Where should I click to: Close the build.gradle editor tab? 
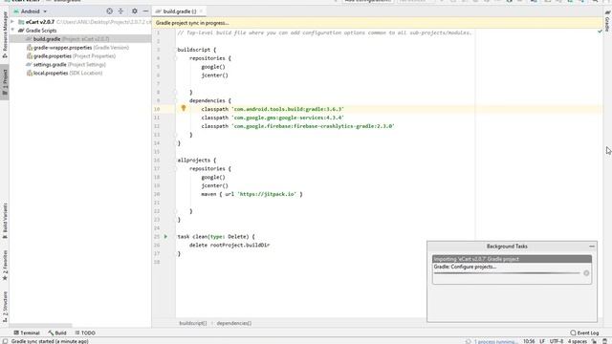[202, 11]
